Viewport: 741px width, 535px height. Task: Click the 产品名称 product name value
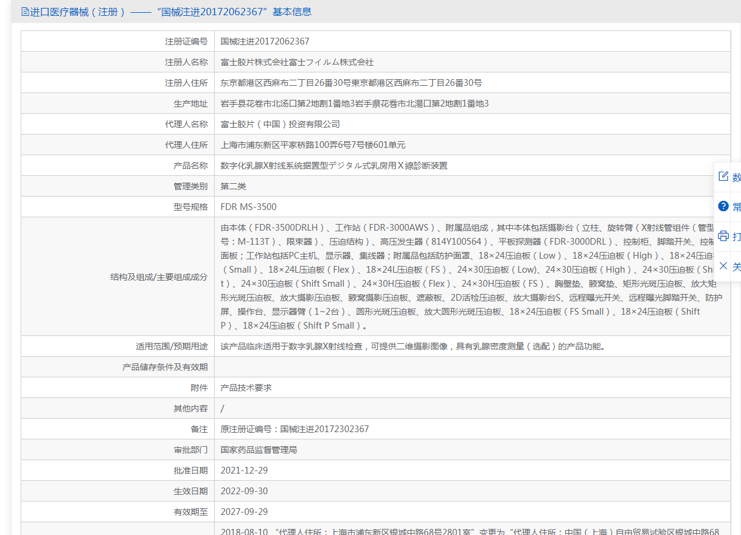point(334,166)
